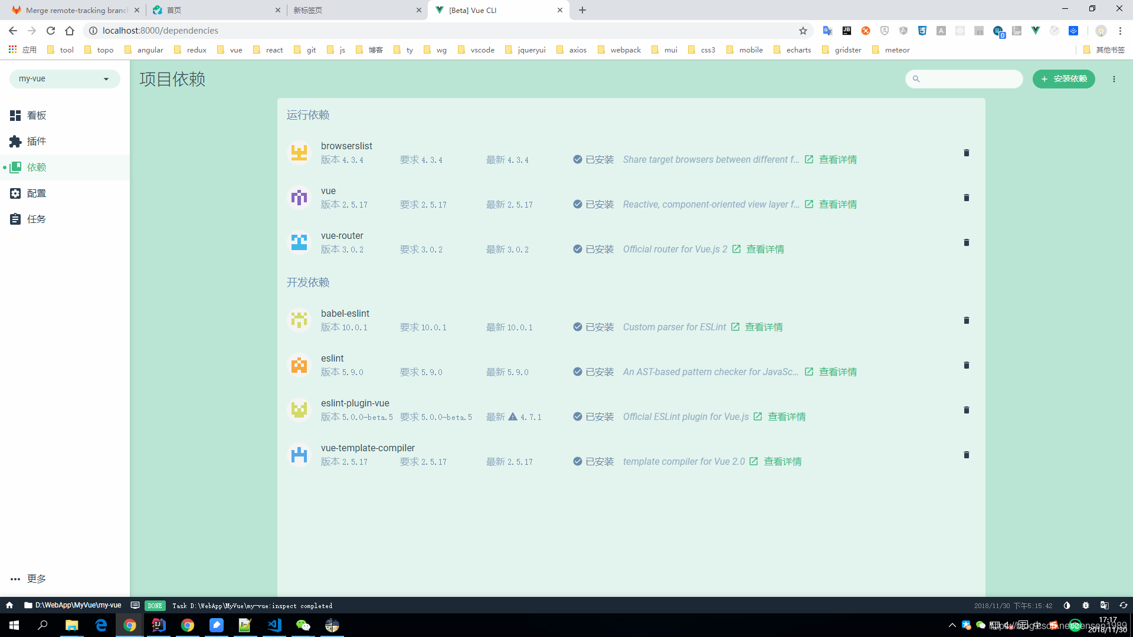Open 查看详情 link for browserslist

831,160
